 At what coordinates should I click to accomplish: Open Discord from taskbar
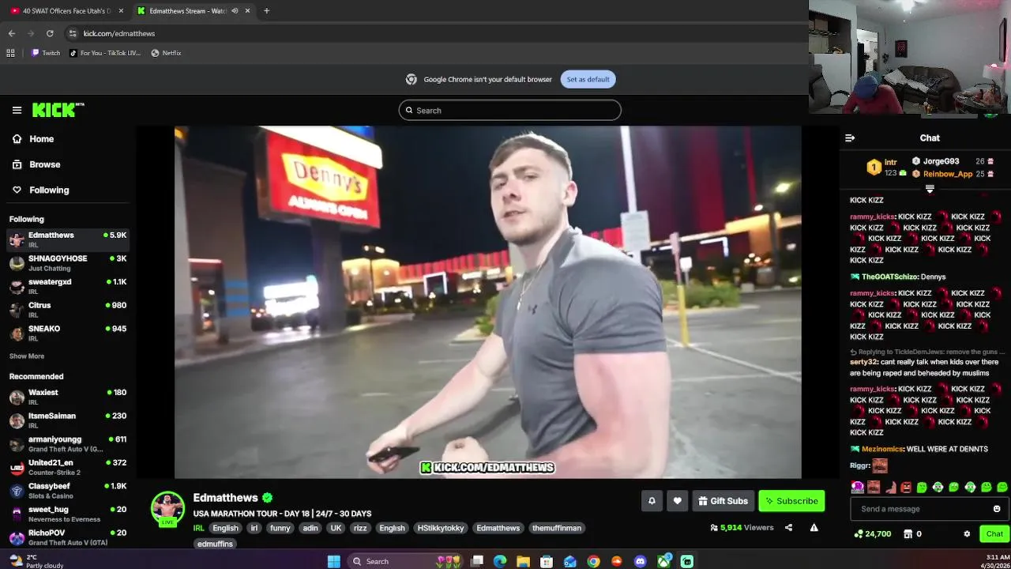coord(641,561)
